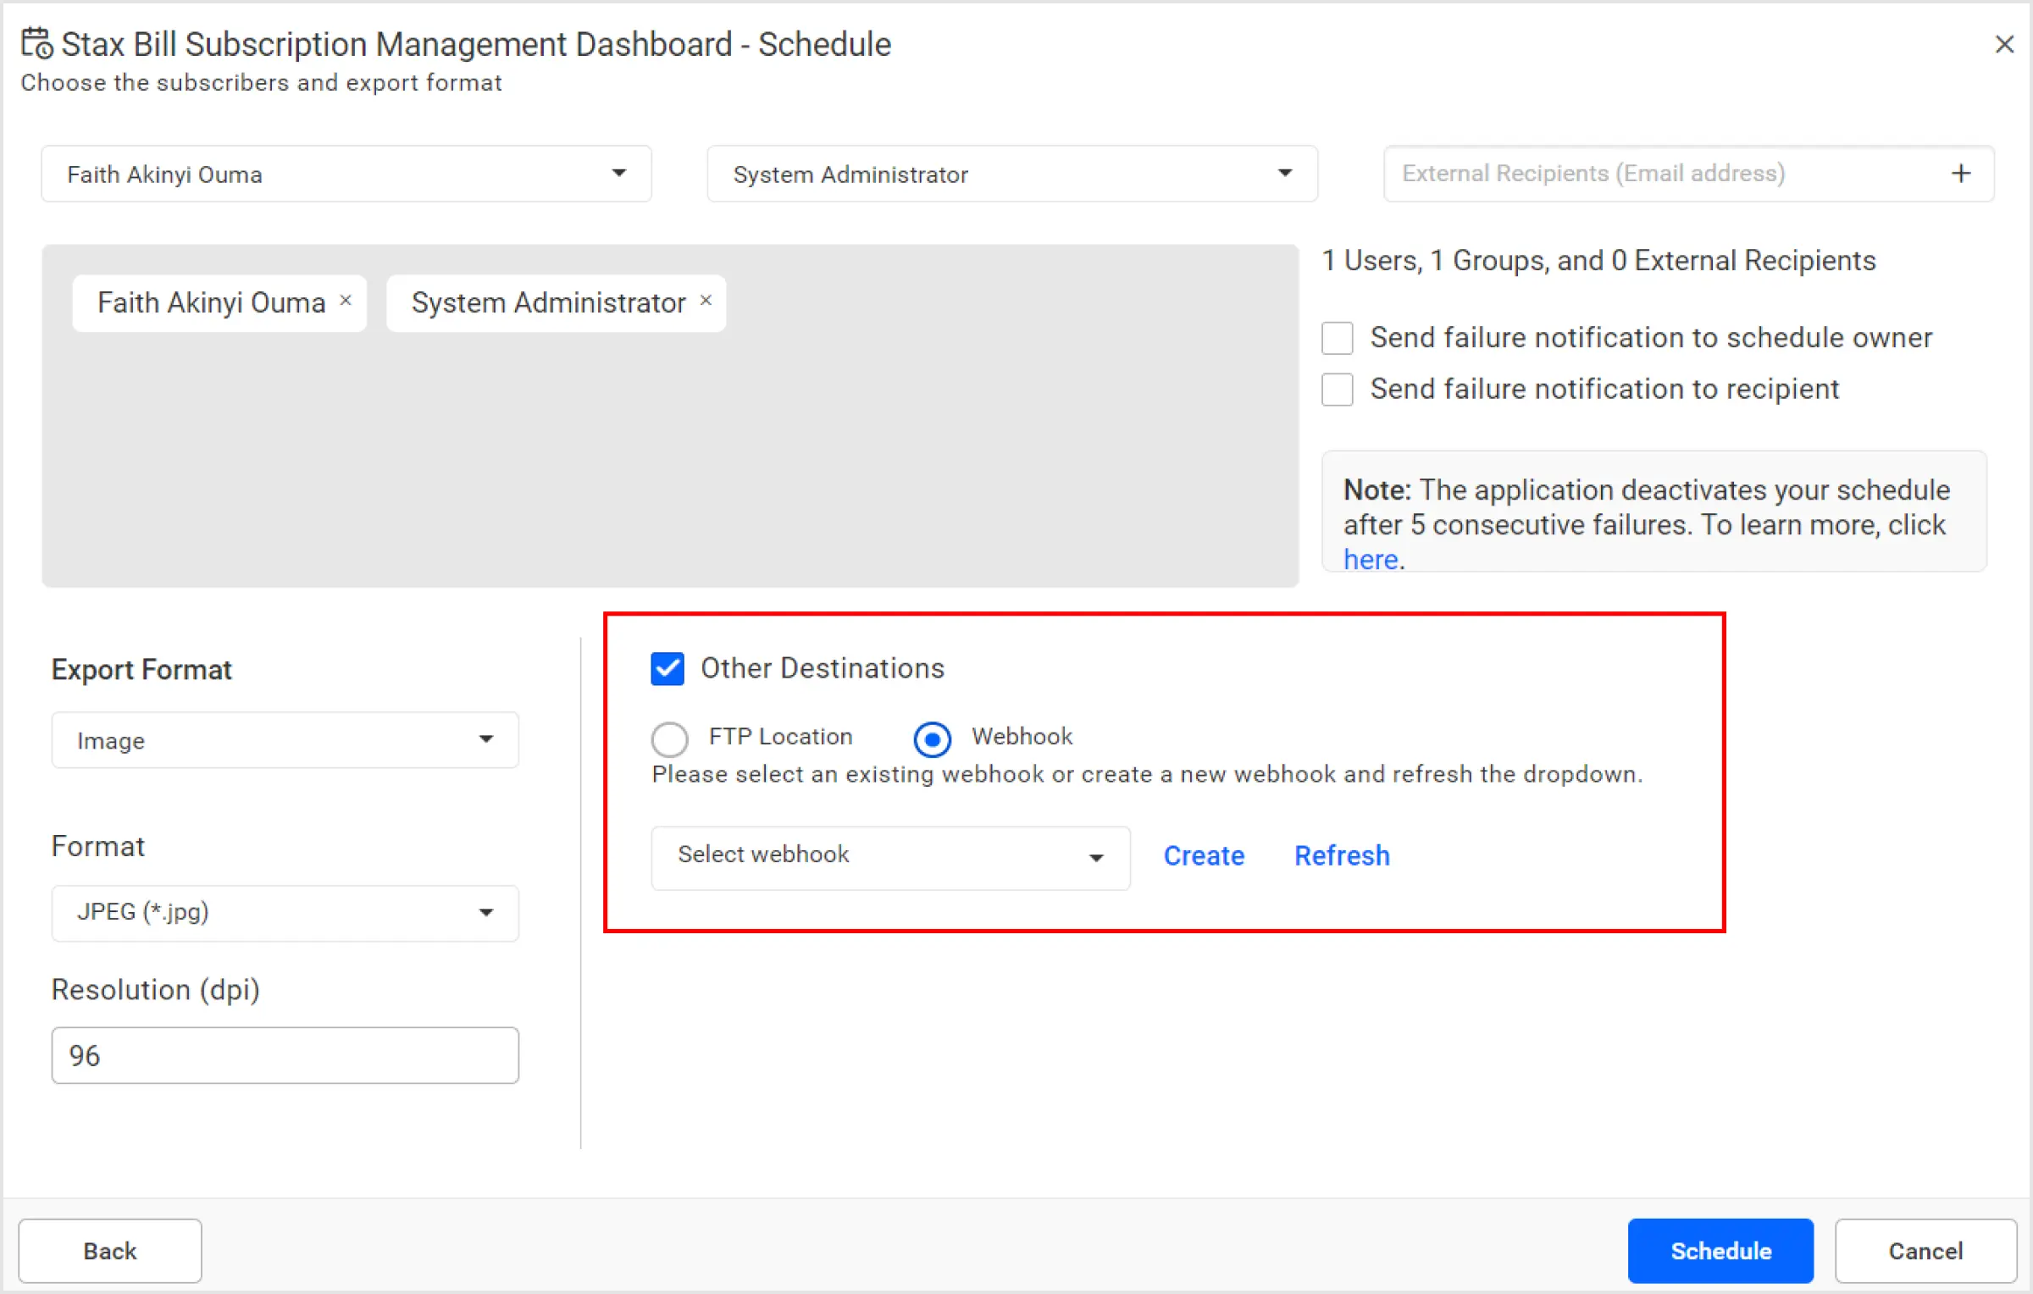The width and height of the screenshot is (2033, 1294).
Task: Select the Webhook option
Action: point(932,738)
